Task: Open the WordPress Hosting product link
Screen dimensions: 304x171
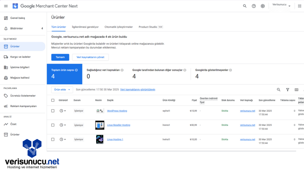Action: pos(117,111)
